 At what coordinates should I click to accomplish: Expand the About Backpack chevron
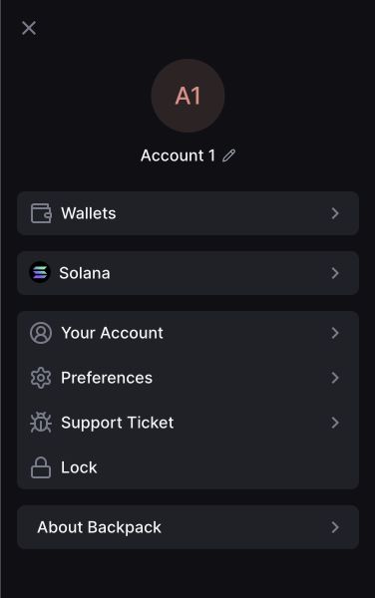[x=335, y=527]
